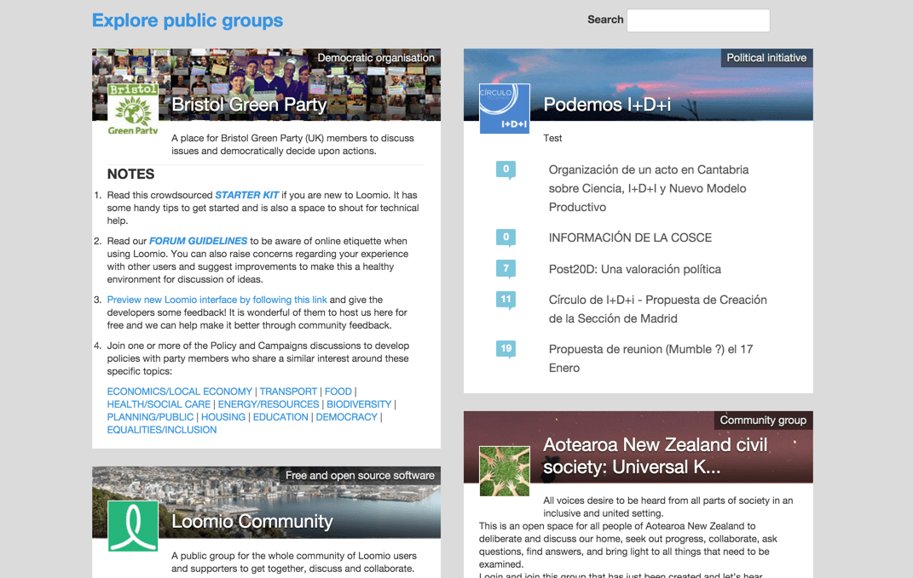
Task: Focus the Search input field
Action: tap(698, 20)
